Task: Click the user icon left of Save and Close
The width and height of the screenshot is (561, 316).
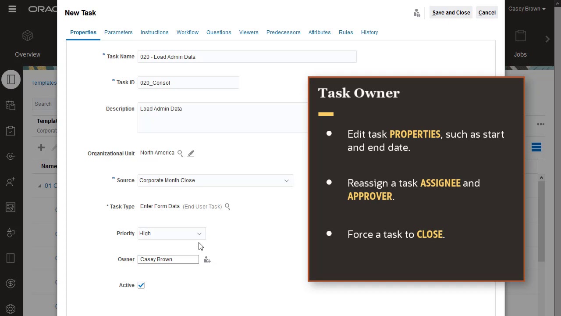Action: [x=417, y=13]
